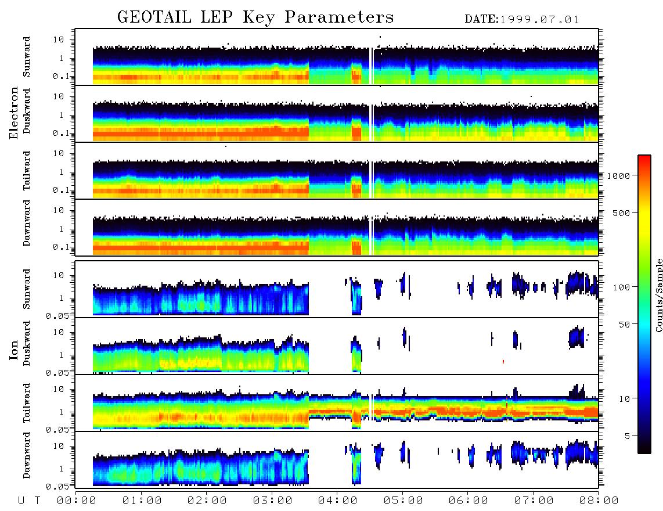Select the 03:00 time tick label
Viewport: 663px width, 511px height.
point(273,501)
